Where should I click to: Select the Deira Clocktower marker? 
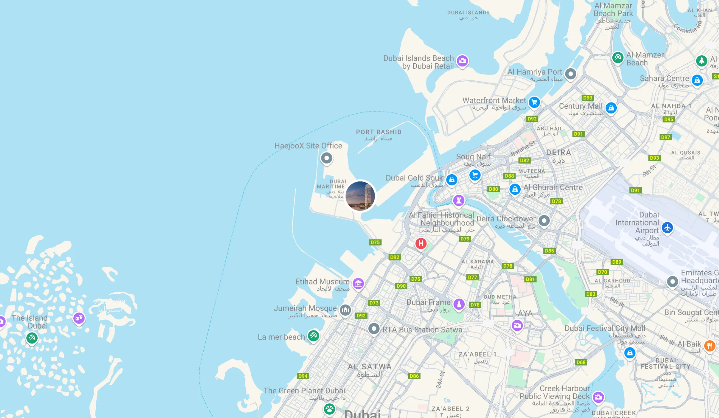[x=544, y=221]
